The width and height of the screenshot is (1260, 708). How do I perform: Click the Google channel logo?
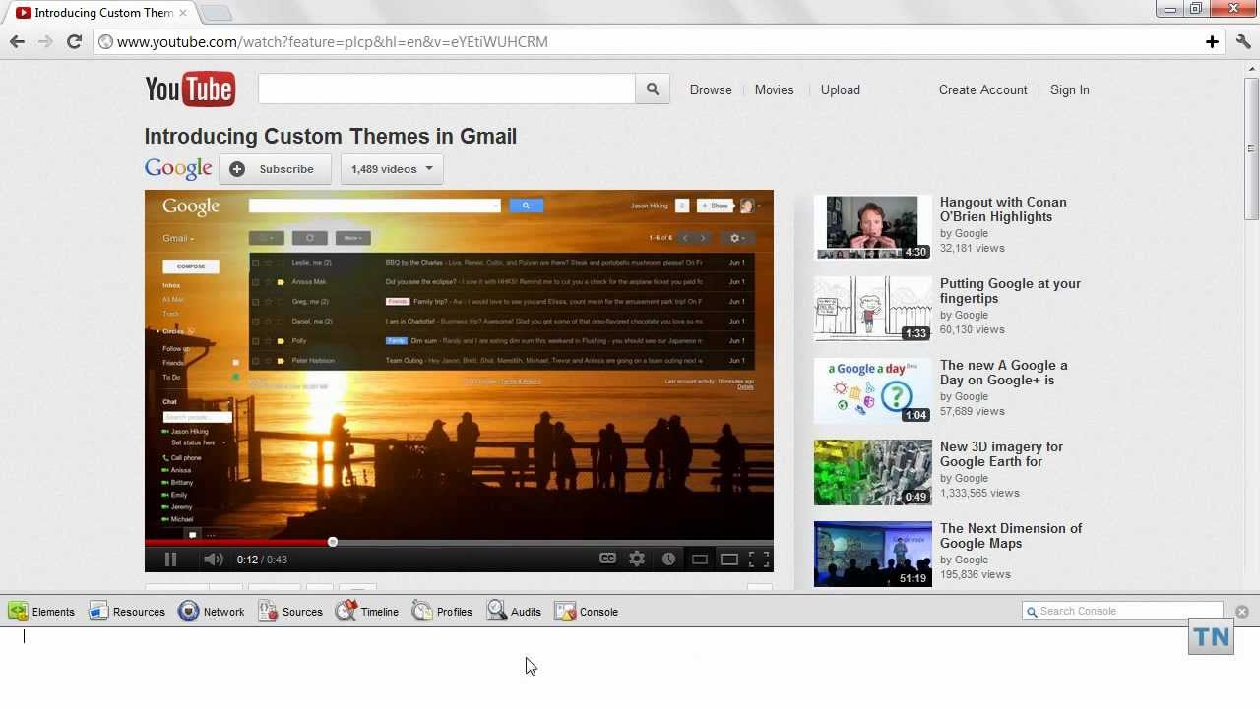coord(178,169)
